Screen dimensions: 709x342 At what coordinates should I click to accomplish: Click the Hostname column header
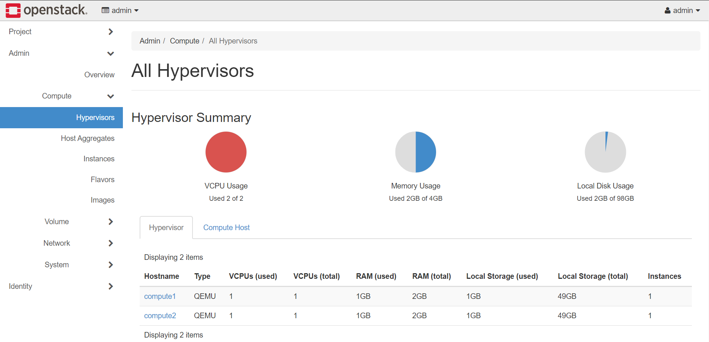point(162,276)
